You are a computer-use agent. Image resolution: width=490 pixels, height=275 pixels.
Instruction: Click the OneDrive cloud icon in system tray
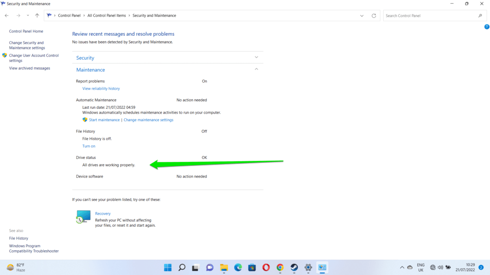click(x=410, y=267)
